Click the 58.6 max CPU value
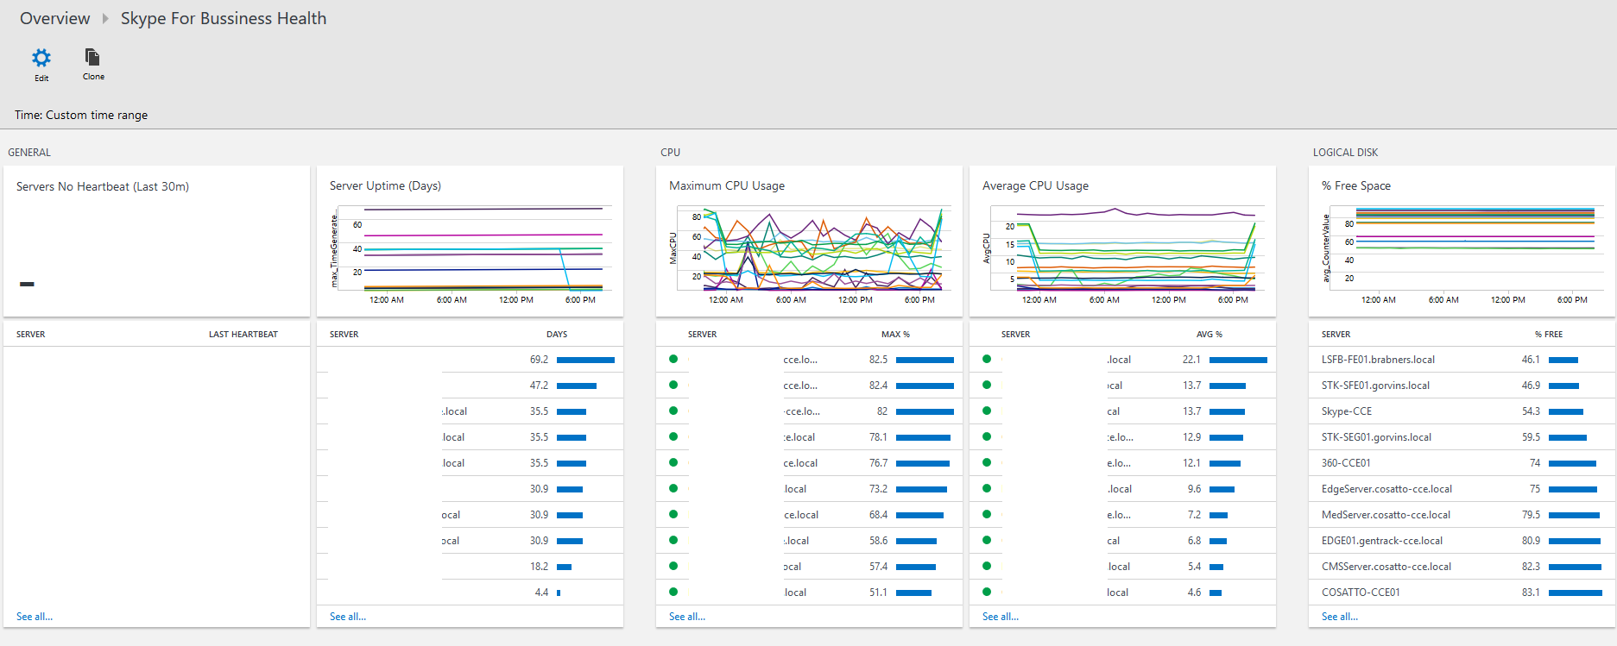Screen dimensions: 1617x646 [x=878, y=541]
